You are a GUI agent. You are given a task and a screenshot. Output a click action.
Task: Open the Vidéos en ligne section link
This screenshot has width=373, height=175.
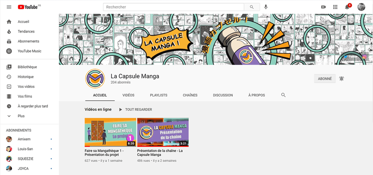click(98, 110)
